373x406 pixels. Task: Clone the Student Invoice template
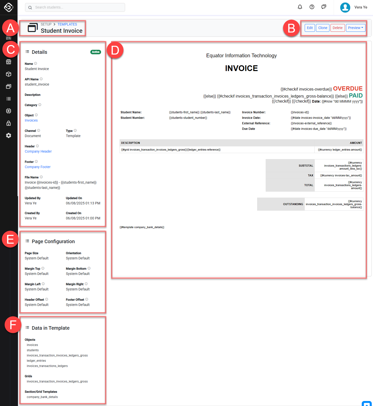click(x=322, y=28)
